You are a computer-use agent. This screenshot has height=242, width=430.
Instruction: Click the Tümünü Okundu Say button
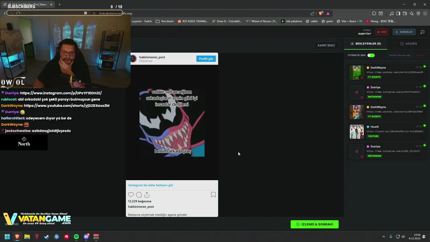[x=399, y=55]
